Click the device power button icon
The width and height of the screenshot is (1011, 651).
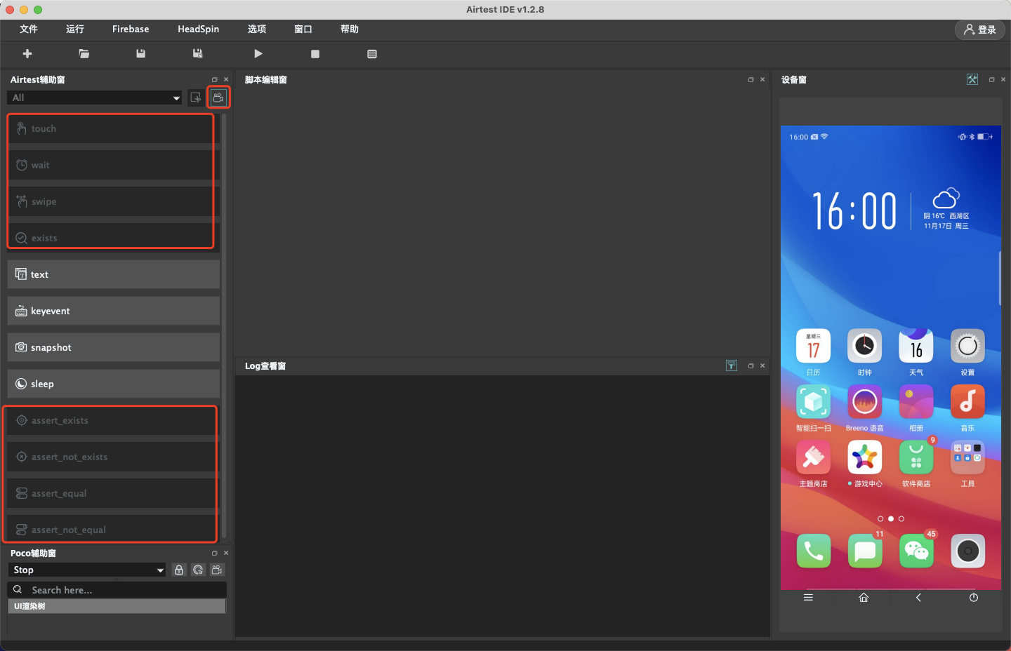pyautogui.click(x=974, y=598)
